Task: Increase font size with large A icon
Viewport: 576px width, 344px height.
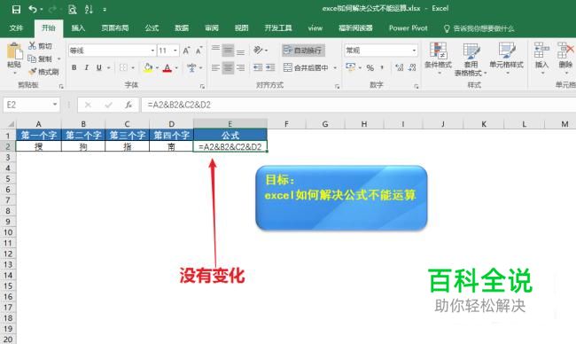Action: (x=186, y=51)
